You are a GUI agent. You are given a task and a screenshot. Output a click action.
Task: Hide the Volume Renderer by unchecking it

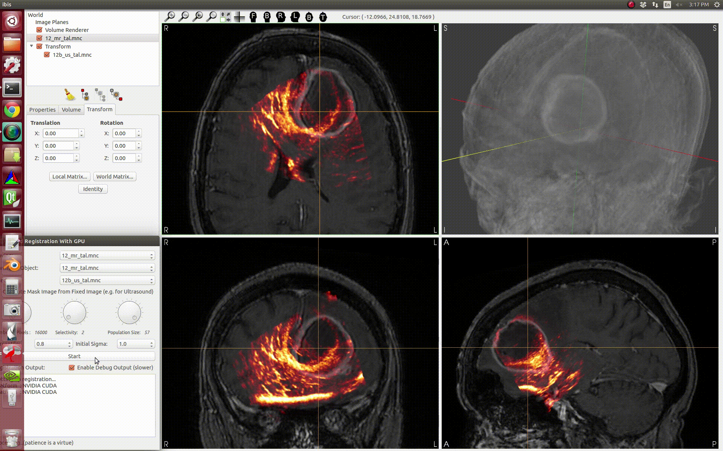pos(40,30)
